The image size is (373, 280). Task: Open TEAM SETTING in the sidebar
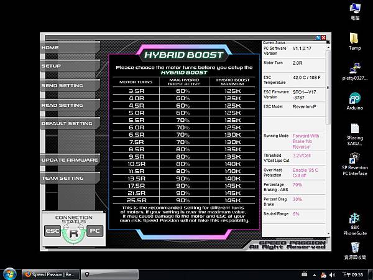[x=70, y=178]
